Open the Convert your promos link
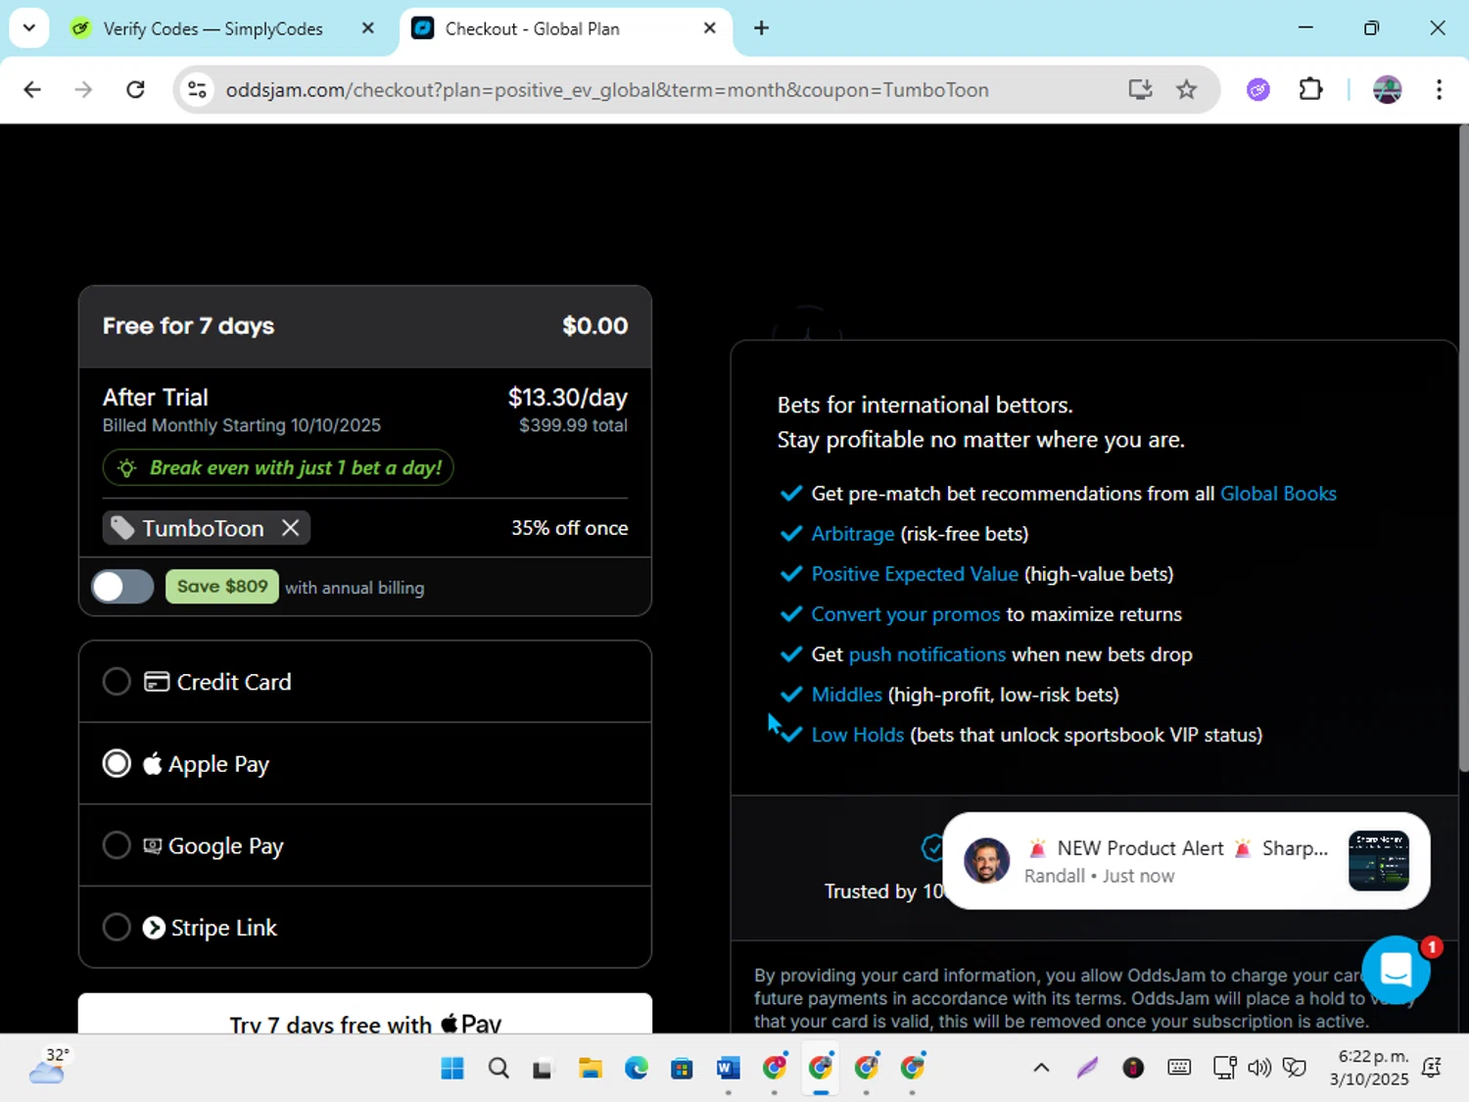The height and width of the screenshot is (1102, 1469). click(906, 614)
